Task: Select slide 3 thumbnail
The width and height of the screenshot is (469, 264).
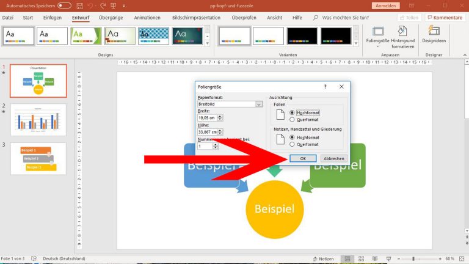Action: coord(38,159)
